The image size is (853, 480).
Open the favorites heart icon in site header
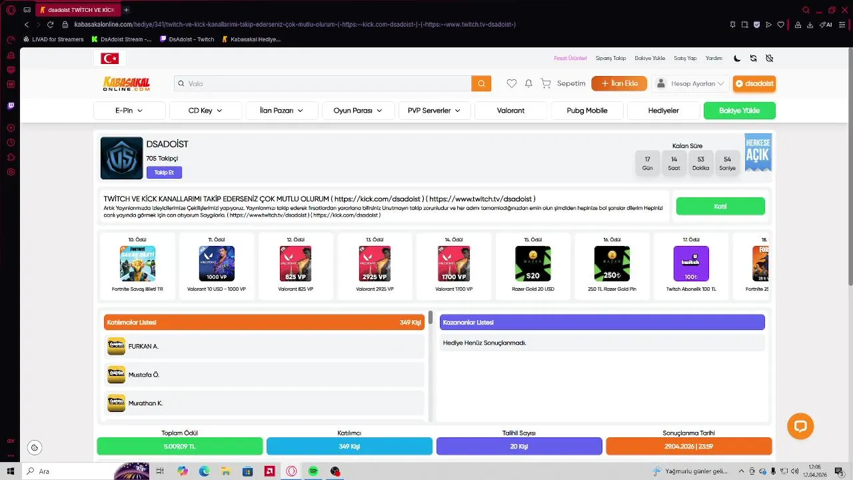point(512,83)
